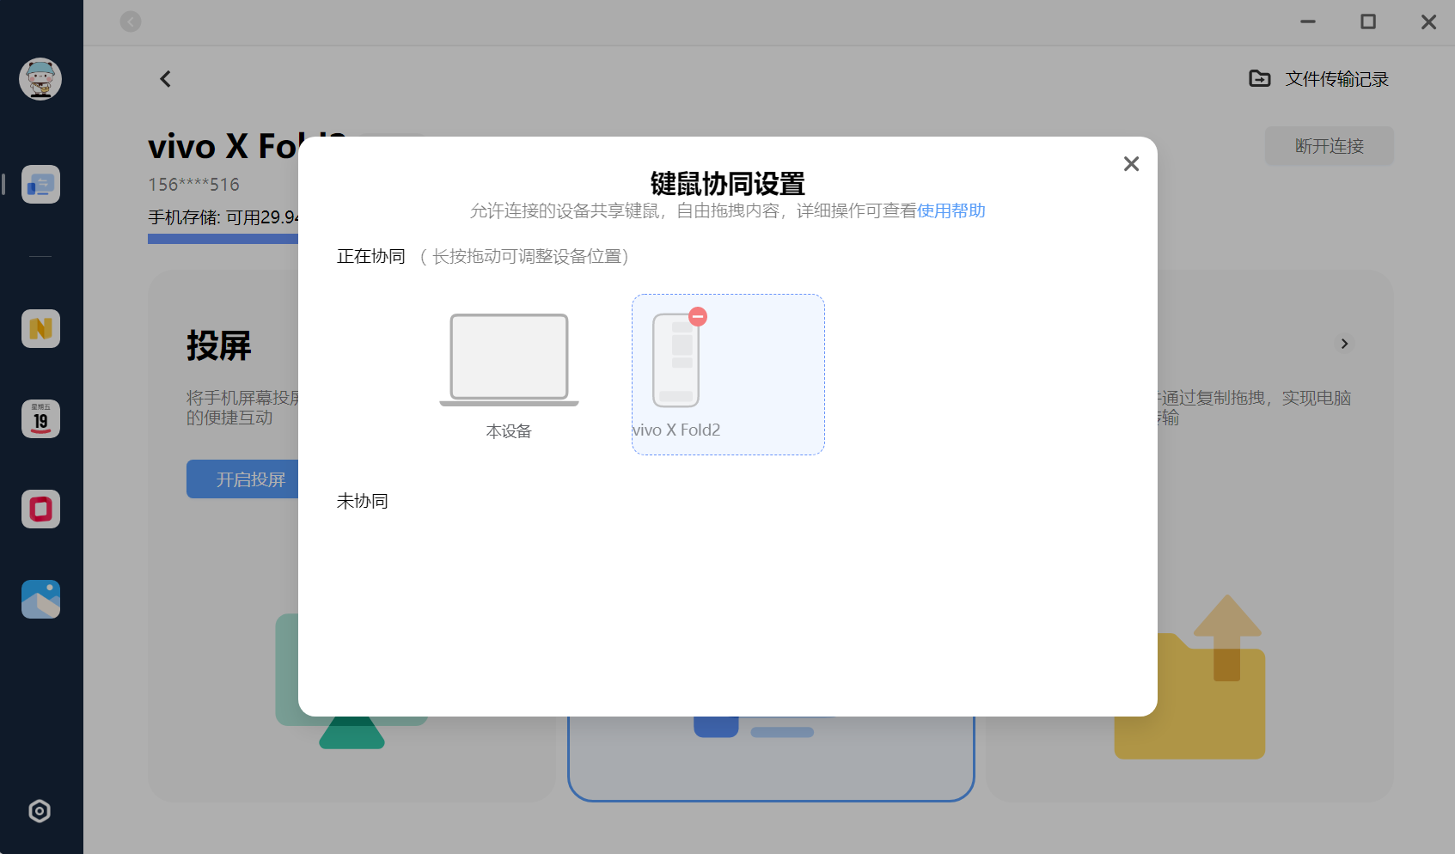Image resolution: width=1455 pixels, height=854 pixels.
Task: Open 文件传输记录 in main window
Action: [x=1319, y=79]
